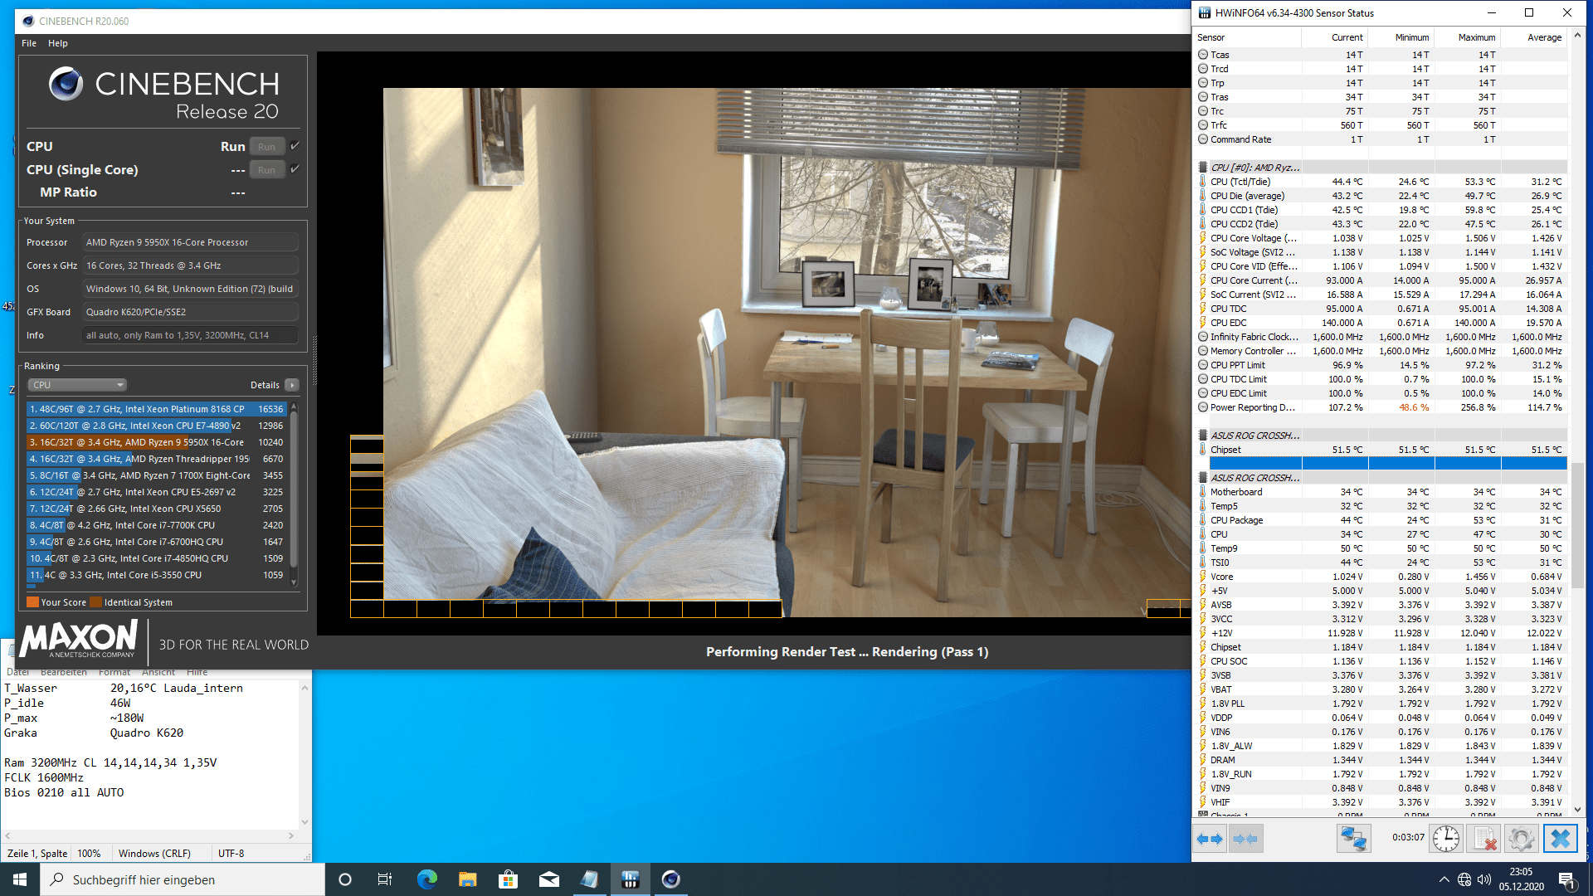Click the Cortana circle icon on taskbar
The width and height of the screenshot is (1593, 896).
pos(345,879)
